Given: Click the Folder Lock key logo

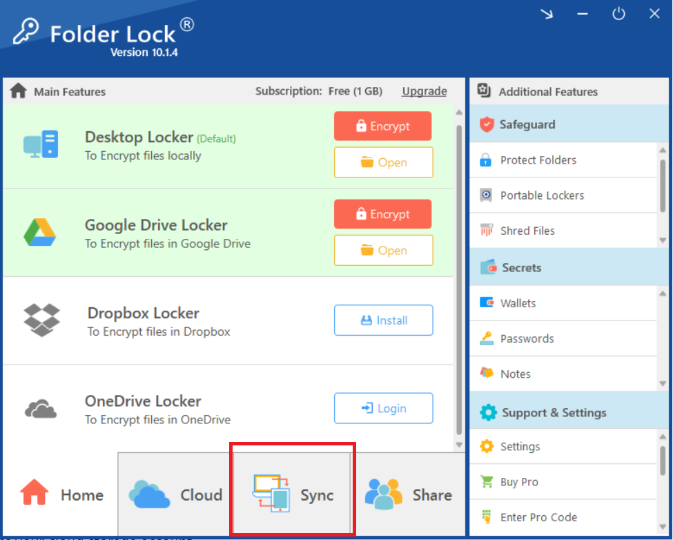Looking at the screenshot, I should click(26, 31).
